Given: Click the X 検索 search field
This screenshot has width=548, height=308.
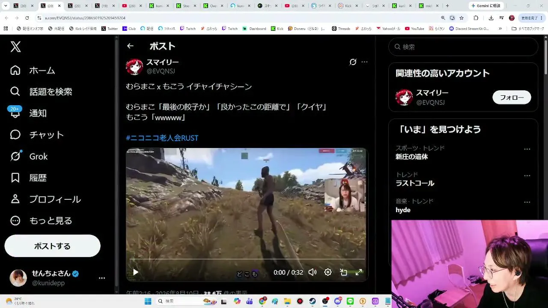Looking at the screenshot, I should [463, 47].
